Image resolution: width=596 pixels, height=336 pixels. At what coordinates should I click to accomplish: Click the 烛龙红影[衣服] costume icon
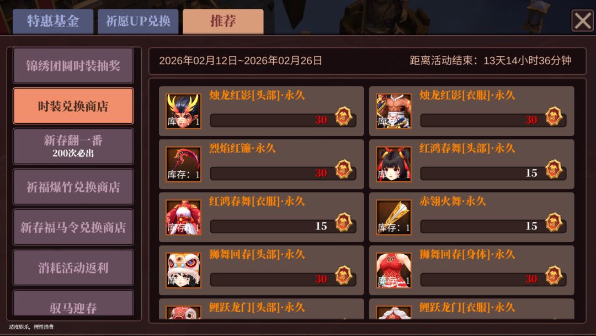[x=393, y=111]
